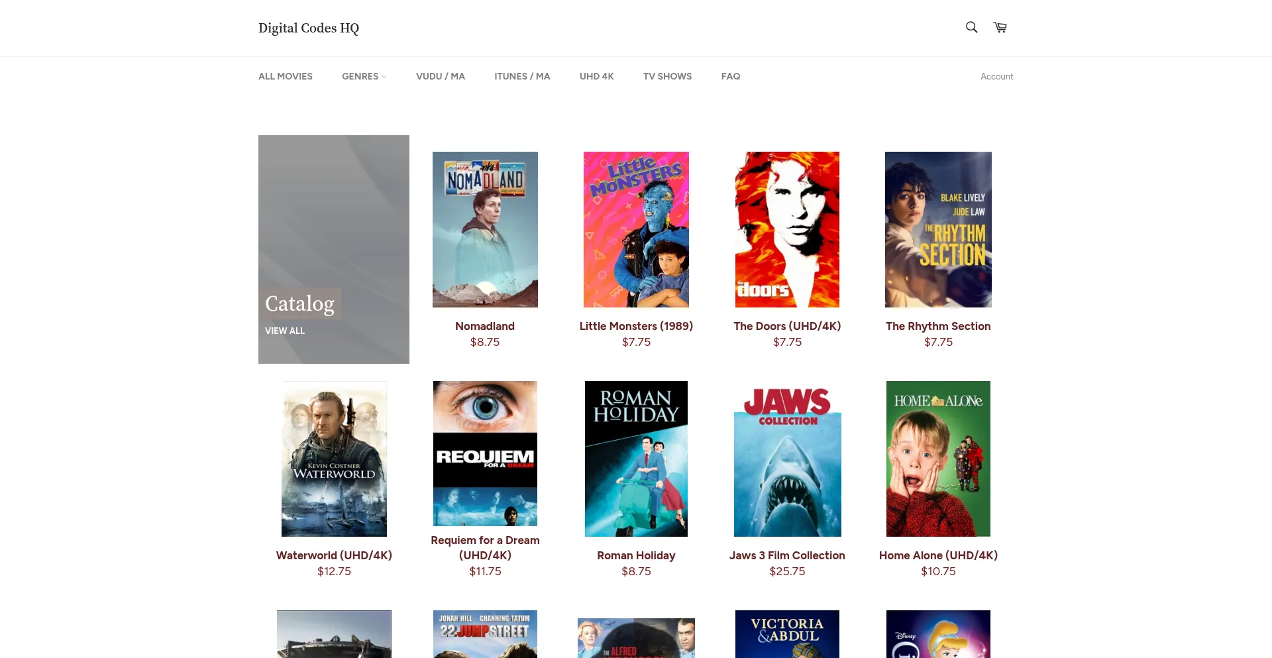Screen dimensions: 1272x658
Task: Open the Waterworld poster thumbnail
Action: (x=334, y=459)
